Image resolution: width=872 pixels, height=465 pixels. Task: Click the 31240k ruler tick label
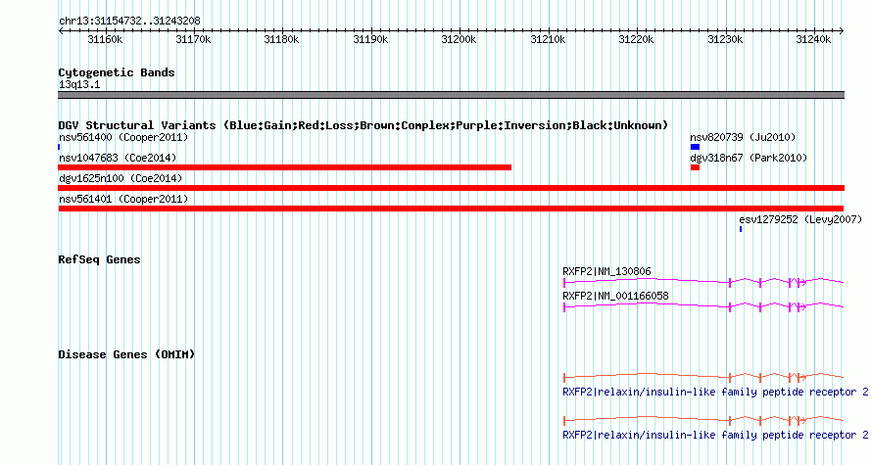tap(813, 39)
